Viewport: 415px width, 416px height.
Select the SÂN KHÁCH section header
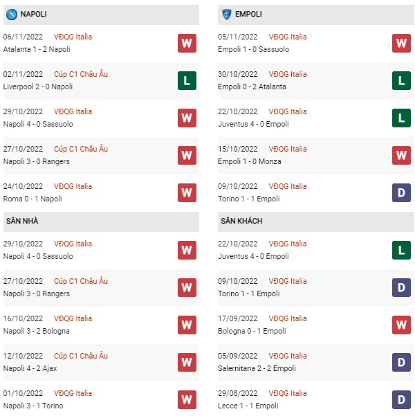click(316, 221)
